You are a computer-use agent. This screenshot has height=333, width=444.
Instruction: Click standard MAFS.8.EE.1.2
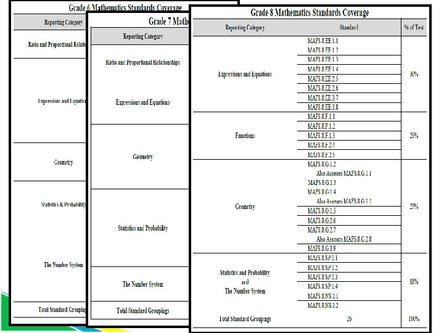(323, 50)
